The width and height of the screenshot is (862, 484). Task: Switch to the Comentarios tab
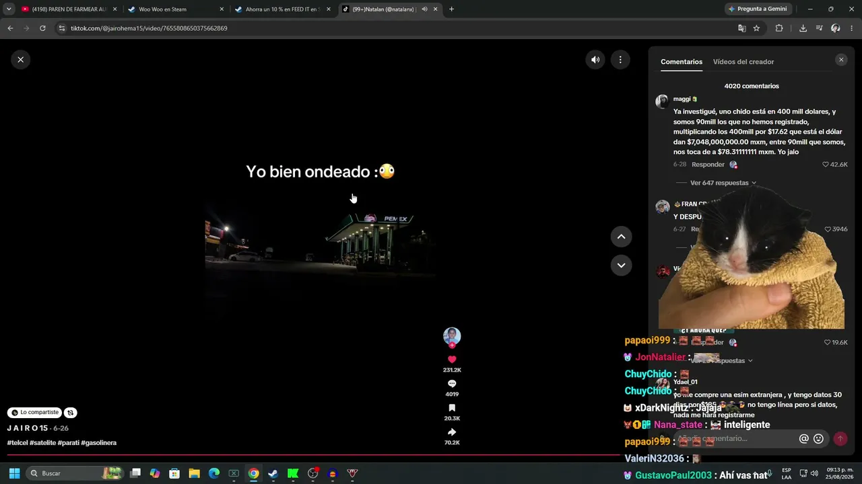click(682, 62)
